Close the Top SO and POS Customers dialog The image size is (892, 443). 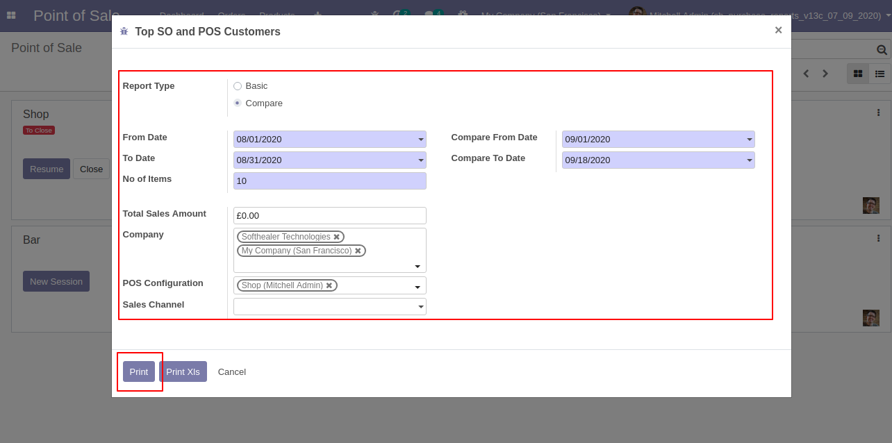coord(778,30)
